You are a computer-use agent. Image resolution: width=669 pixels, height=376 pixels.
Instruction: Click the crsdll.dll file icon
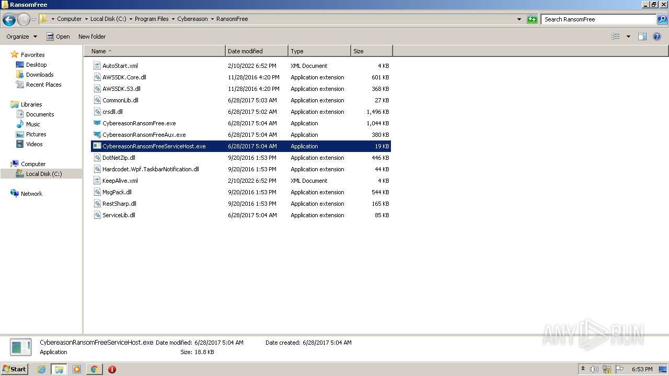click(x=97, y=112)
